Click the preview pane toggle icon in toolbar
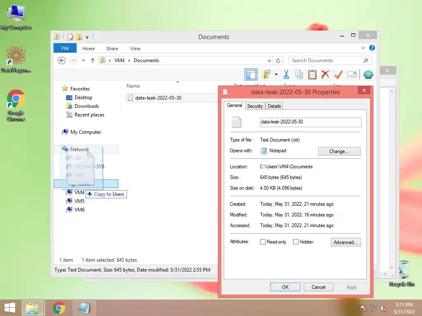Viewport: 422px width, 316px height. pyautogui.click(x=251, y=74)
